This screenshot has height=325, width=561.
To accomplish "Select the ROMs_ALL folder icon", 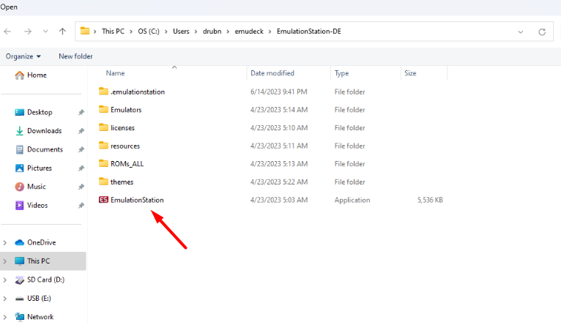I will click(x=103, y=163).
